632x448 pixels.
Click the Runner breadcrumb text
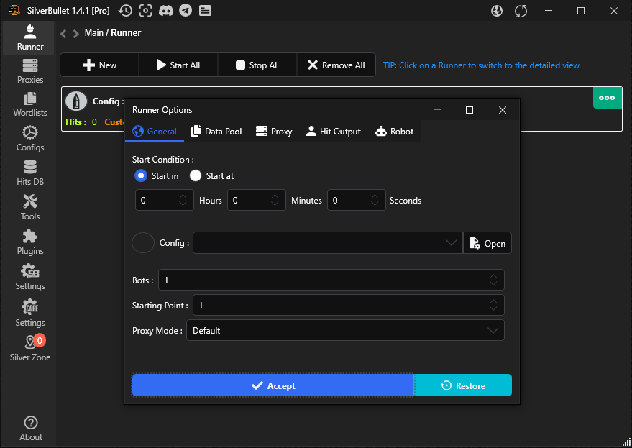126,33
